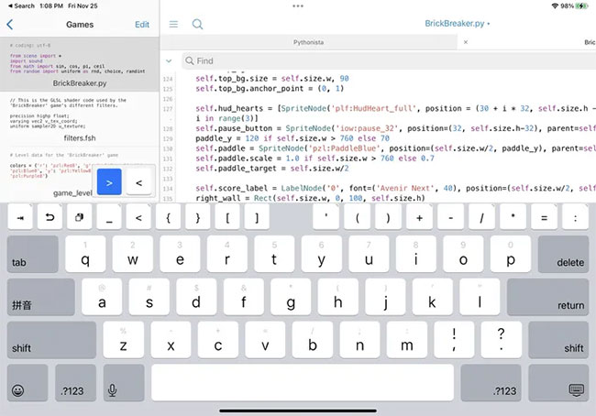The height and width of the screenshot is (416, 596).
Task: Insert opening square bracket
Action: pyautogui.click(x=227, y=217)
